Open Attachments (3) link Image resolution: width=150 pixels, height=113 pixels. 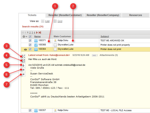click(x=108, y=55)
